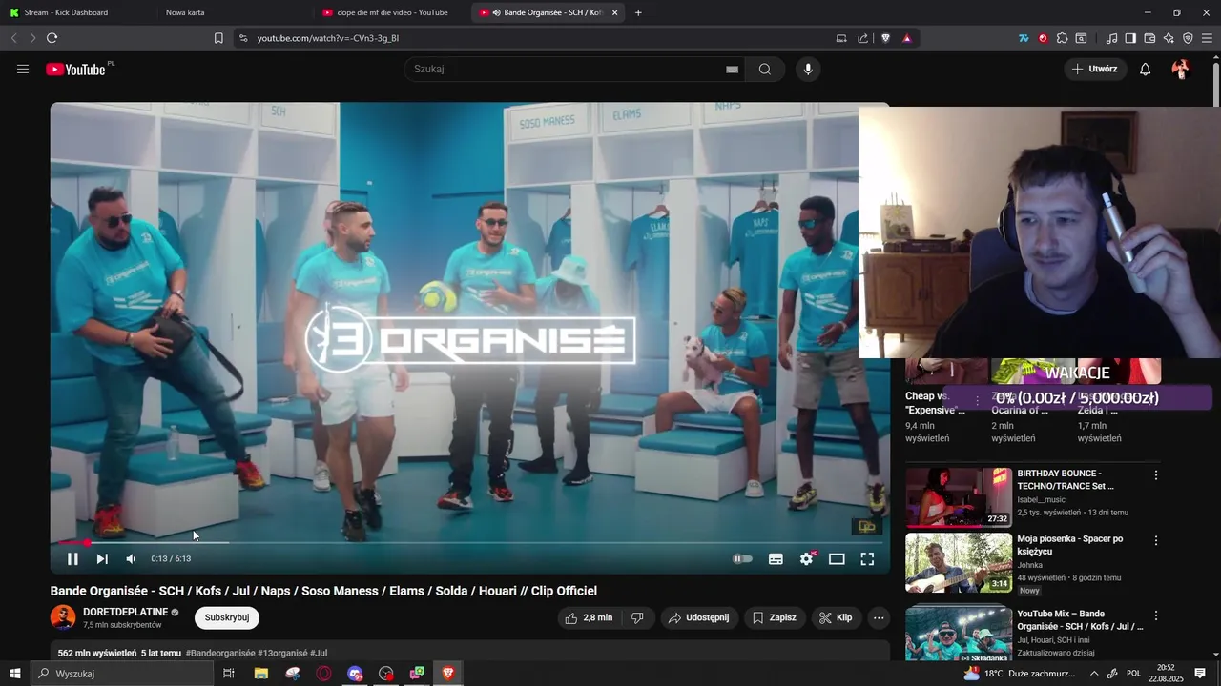Switch to theater mode
The width and height of the screenshot is (1221, 686).
pyautogui.click(x=837, y=559)
